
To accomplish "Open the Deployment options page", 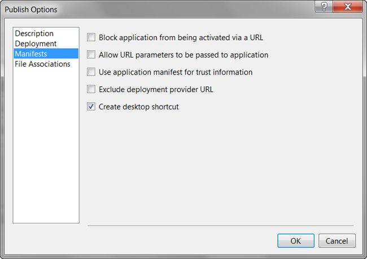I will pos(36,43).
